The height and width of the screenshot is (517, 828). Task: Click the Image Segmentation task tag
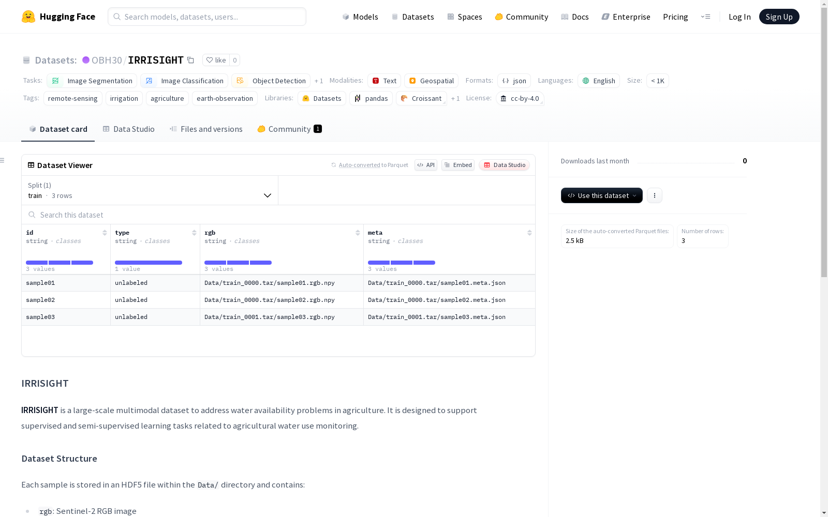click(x=92, y=81)
